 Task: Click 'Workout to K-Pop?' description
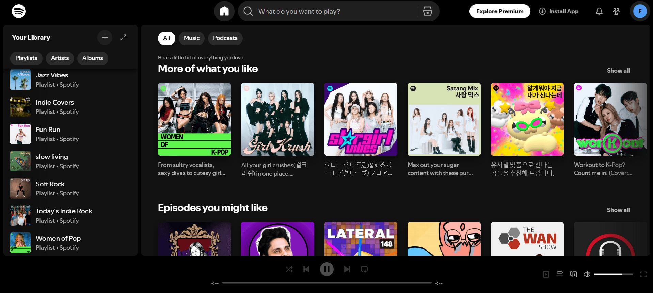coord(603,169)
